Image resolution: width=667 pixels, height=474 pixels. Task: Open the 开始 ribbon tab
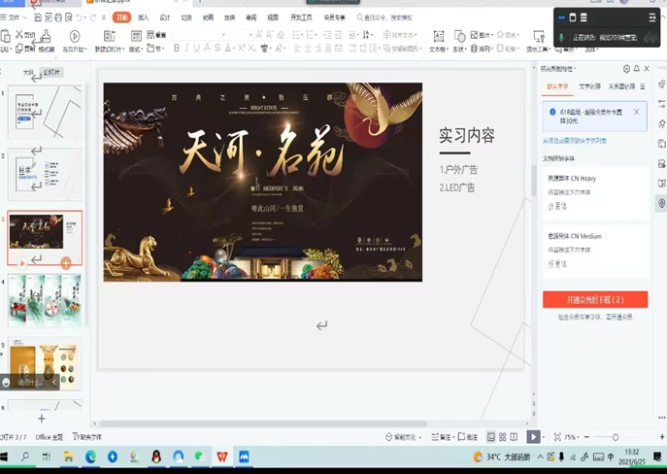[x=121, y=17]
